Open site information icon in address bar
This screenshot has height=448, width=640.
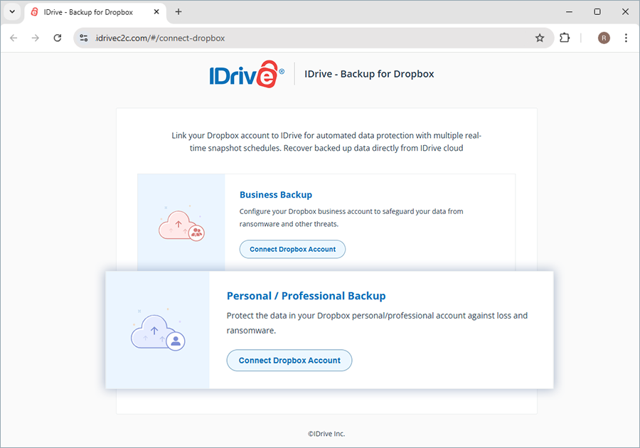click(84, 38)
